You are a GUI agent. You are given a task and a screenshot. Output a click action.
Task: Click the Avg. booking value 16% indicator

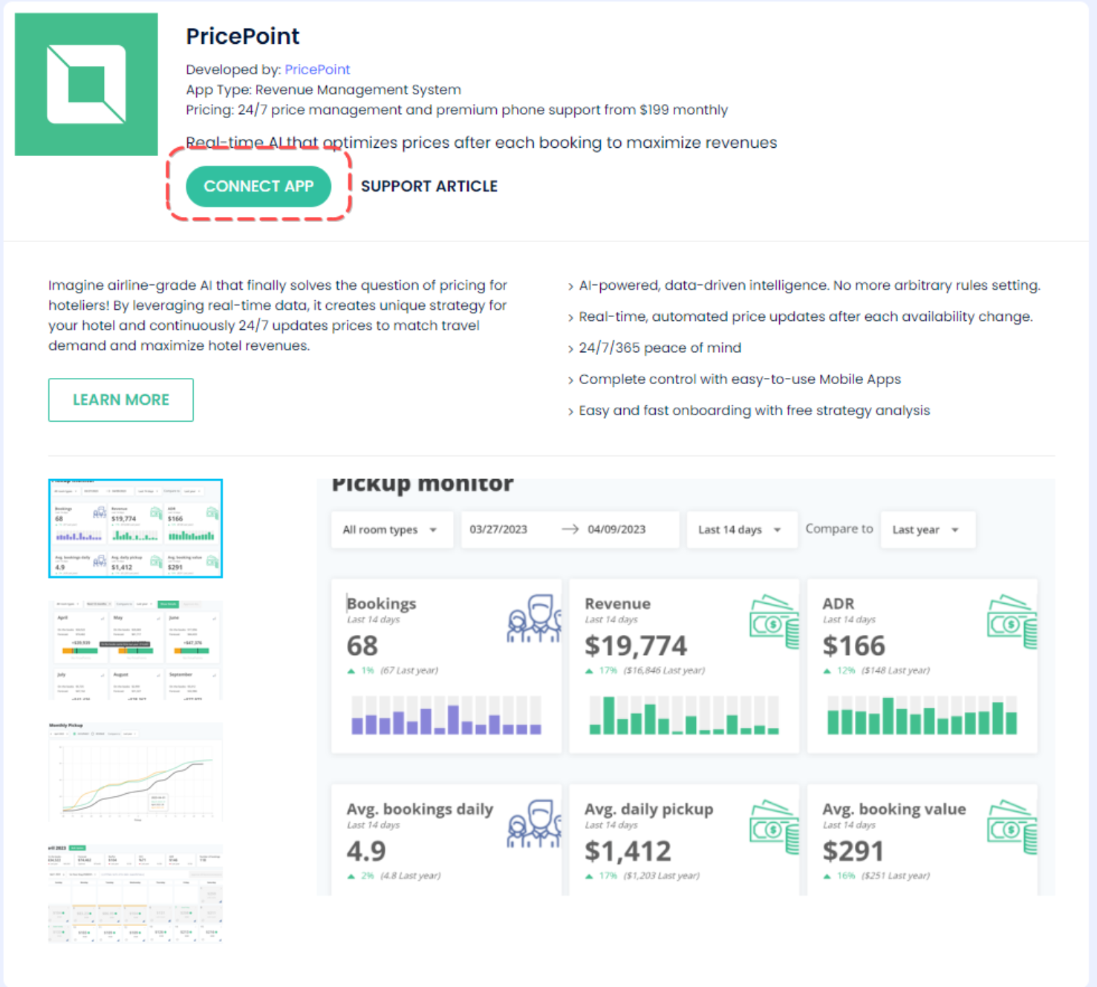(839, 876)
